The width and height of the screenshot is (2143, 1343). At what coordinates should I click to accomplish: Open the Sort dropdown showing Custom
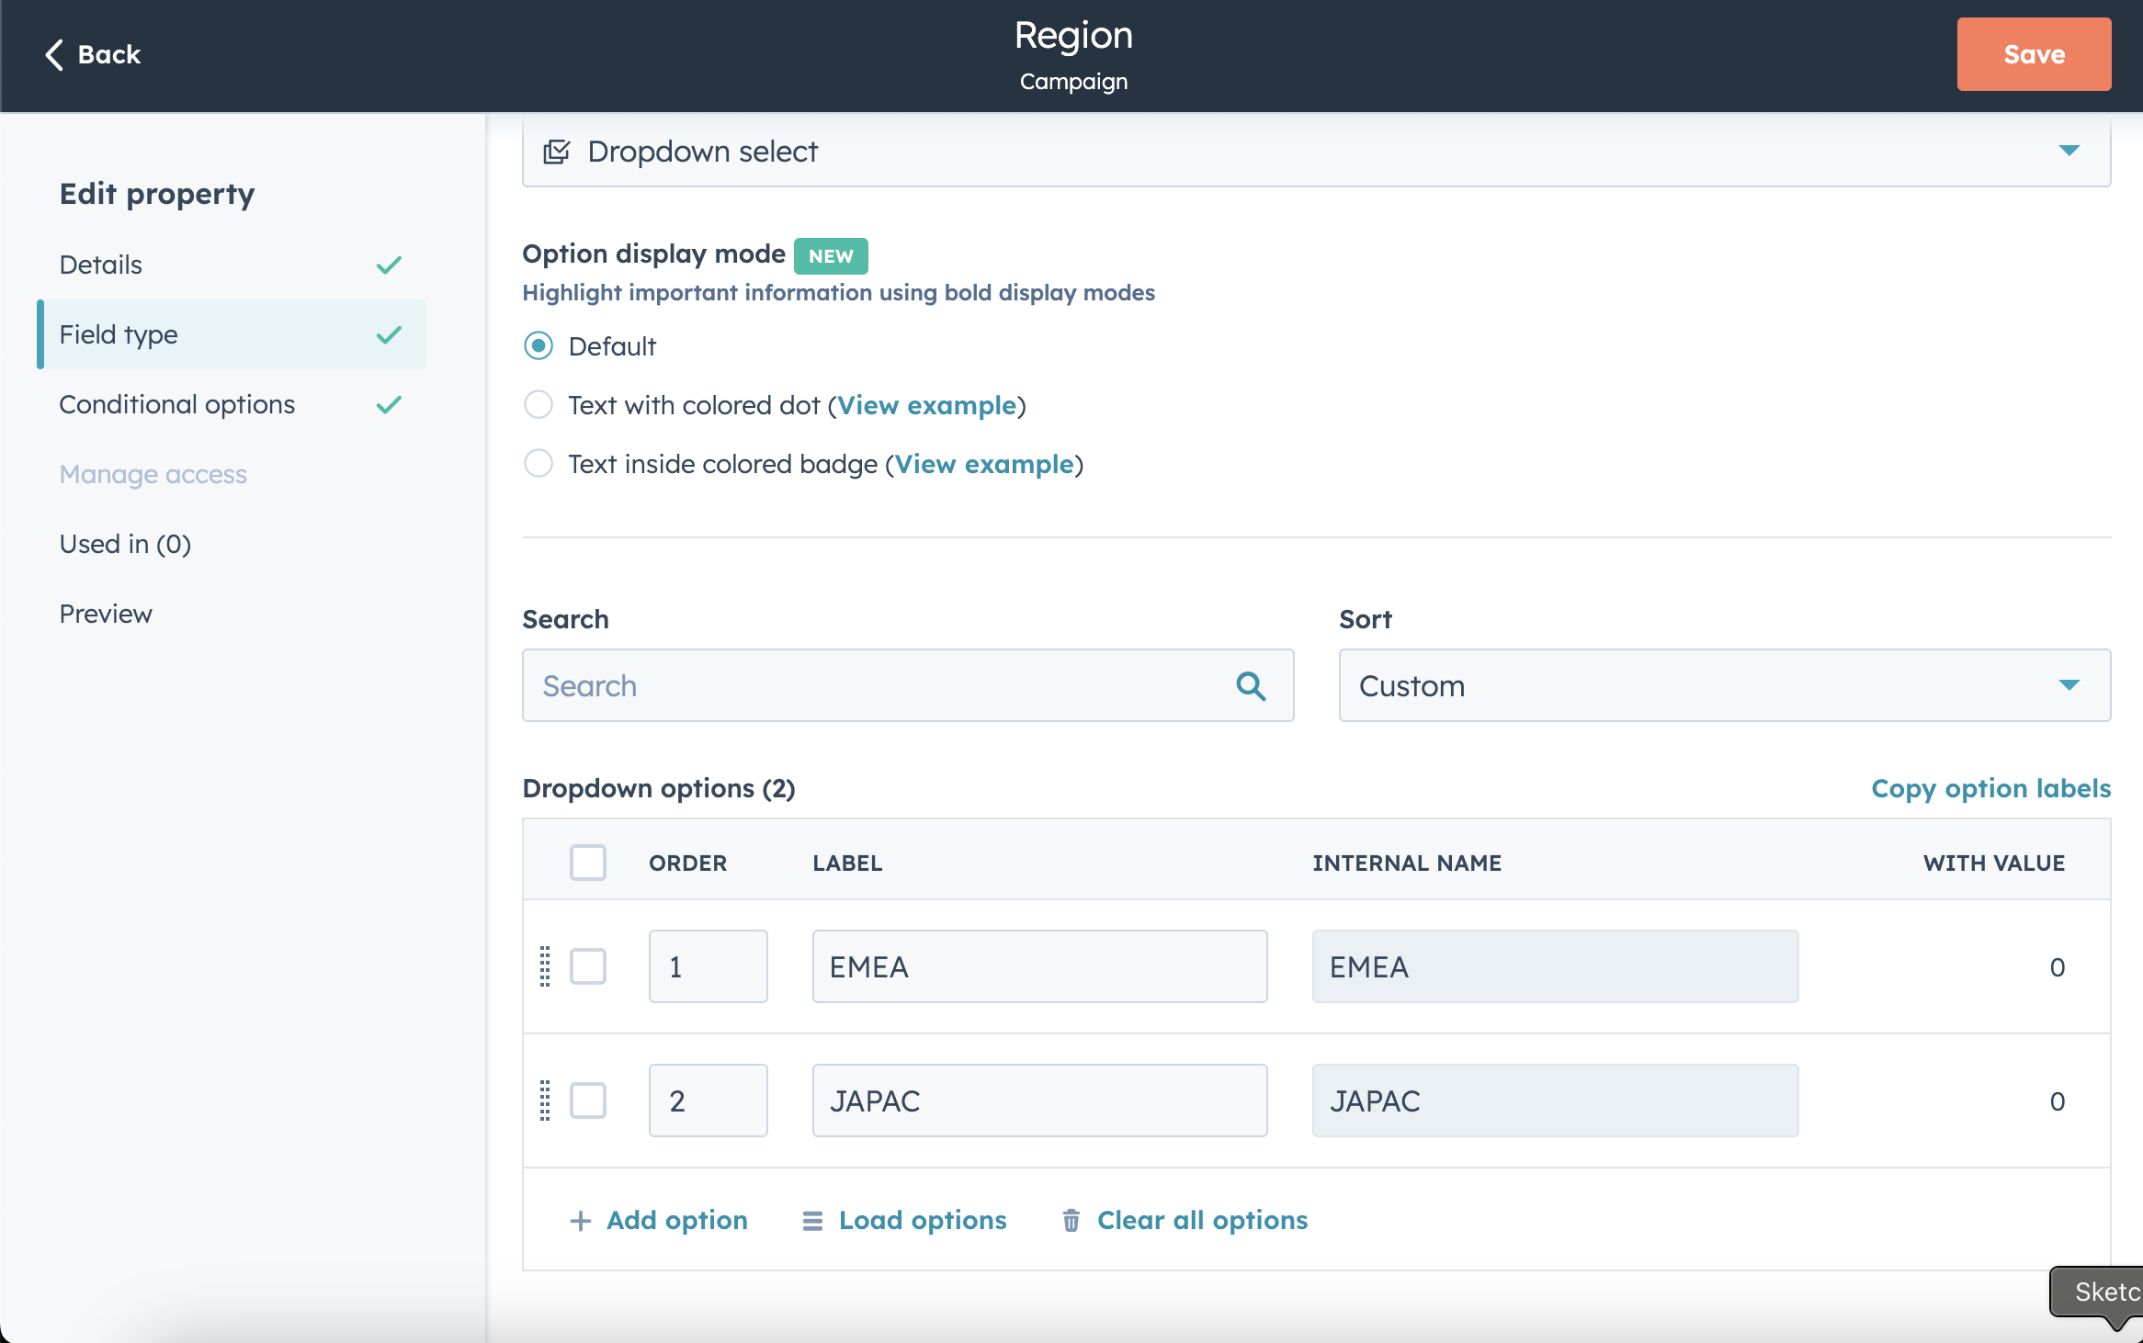1724,685
